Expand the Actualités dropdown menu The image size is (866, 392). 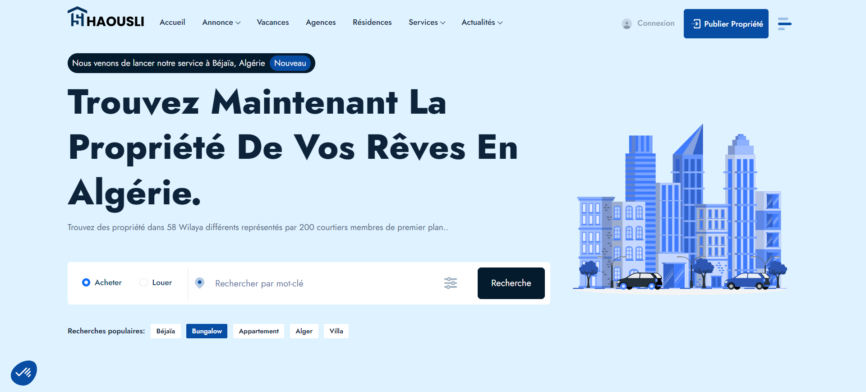point(482,23)
